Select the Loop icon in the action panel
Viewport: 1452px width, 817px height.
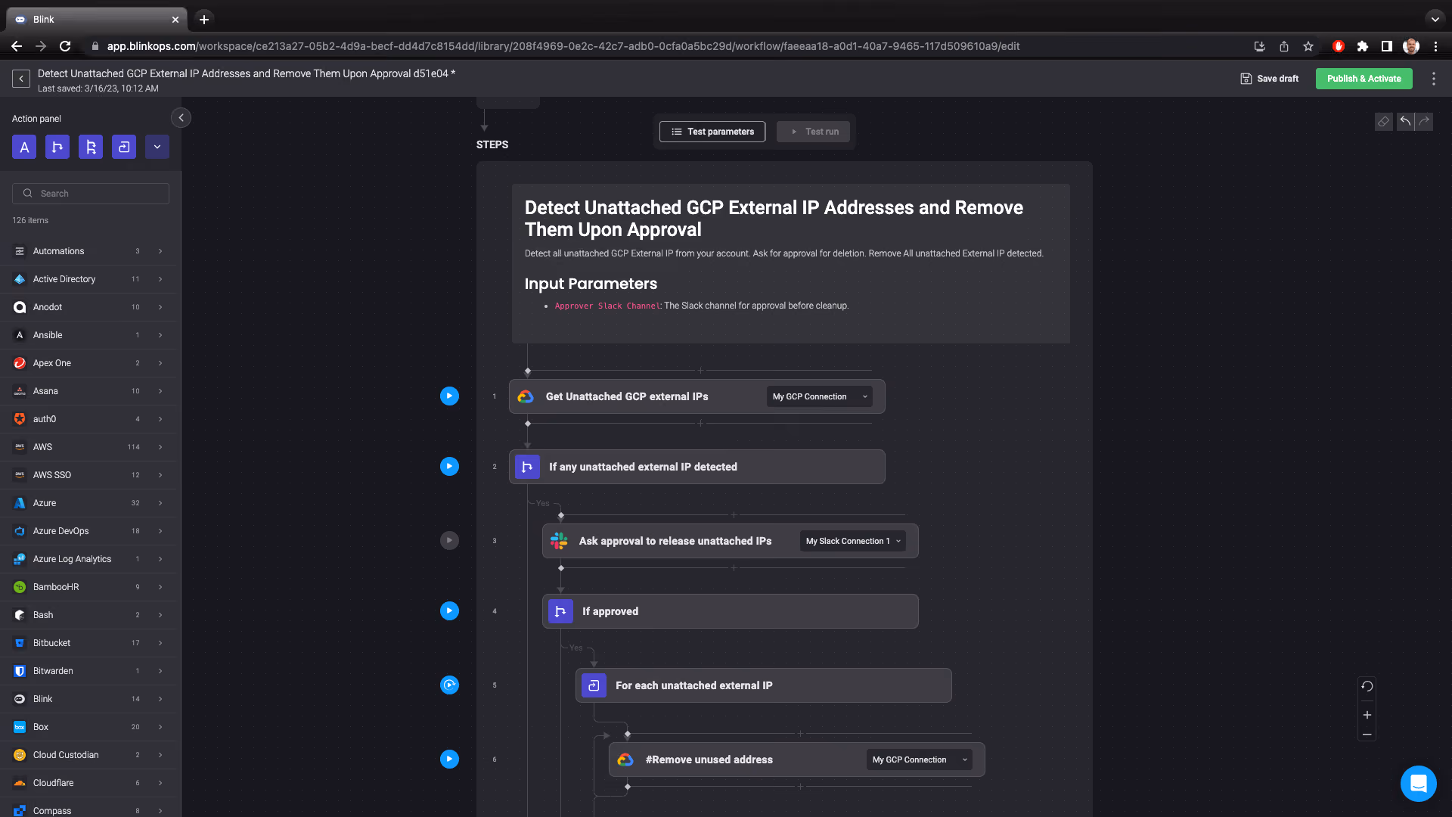click(124, 147)
